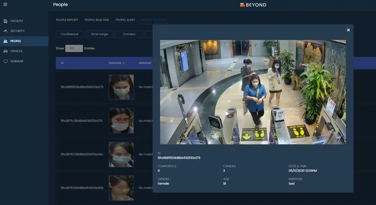Sort the table by Detected column

(117, 63)
